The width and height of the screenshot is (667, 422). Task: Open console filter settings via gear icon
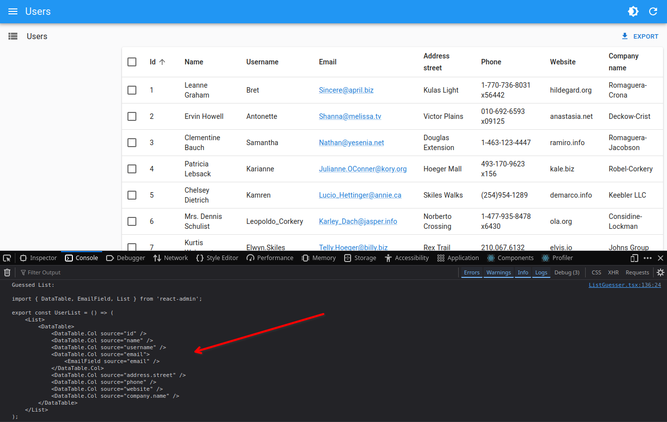click(x=661, y=272)
